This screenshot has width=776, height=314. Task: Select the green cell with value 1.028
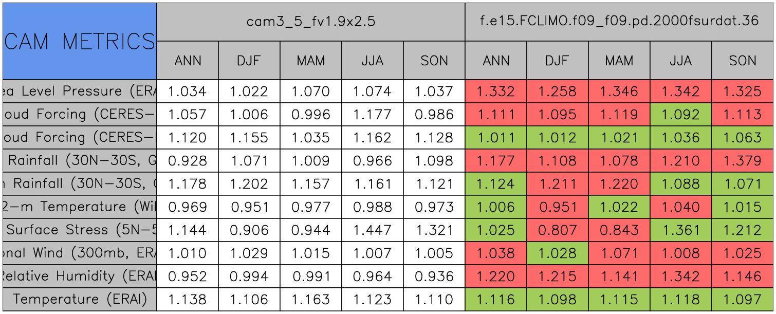(x=558, y=253)
